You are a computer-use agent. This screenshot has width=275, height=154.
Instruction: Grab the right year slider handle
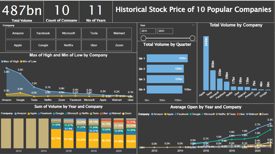point(192,38)
